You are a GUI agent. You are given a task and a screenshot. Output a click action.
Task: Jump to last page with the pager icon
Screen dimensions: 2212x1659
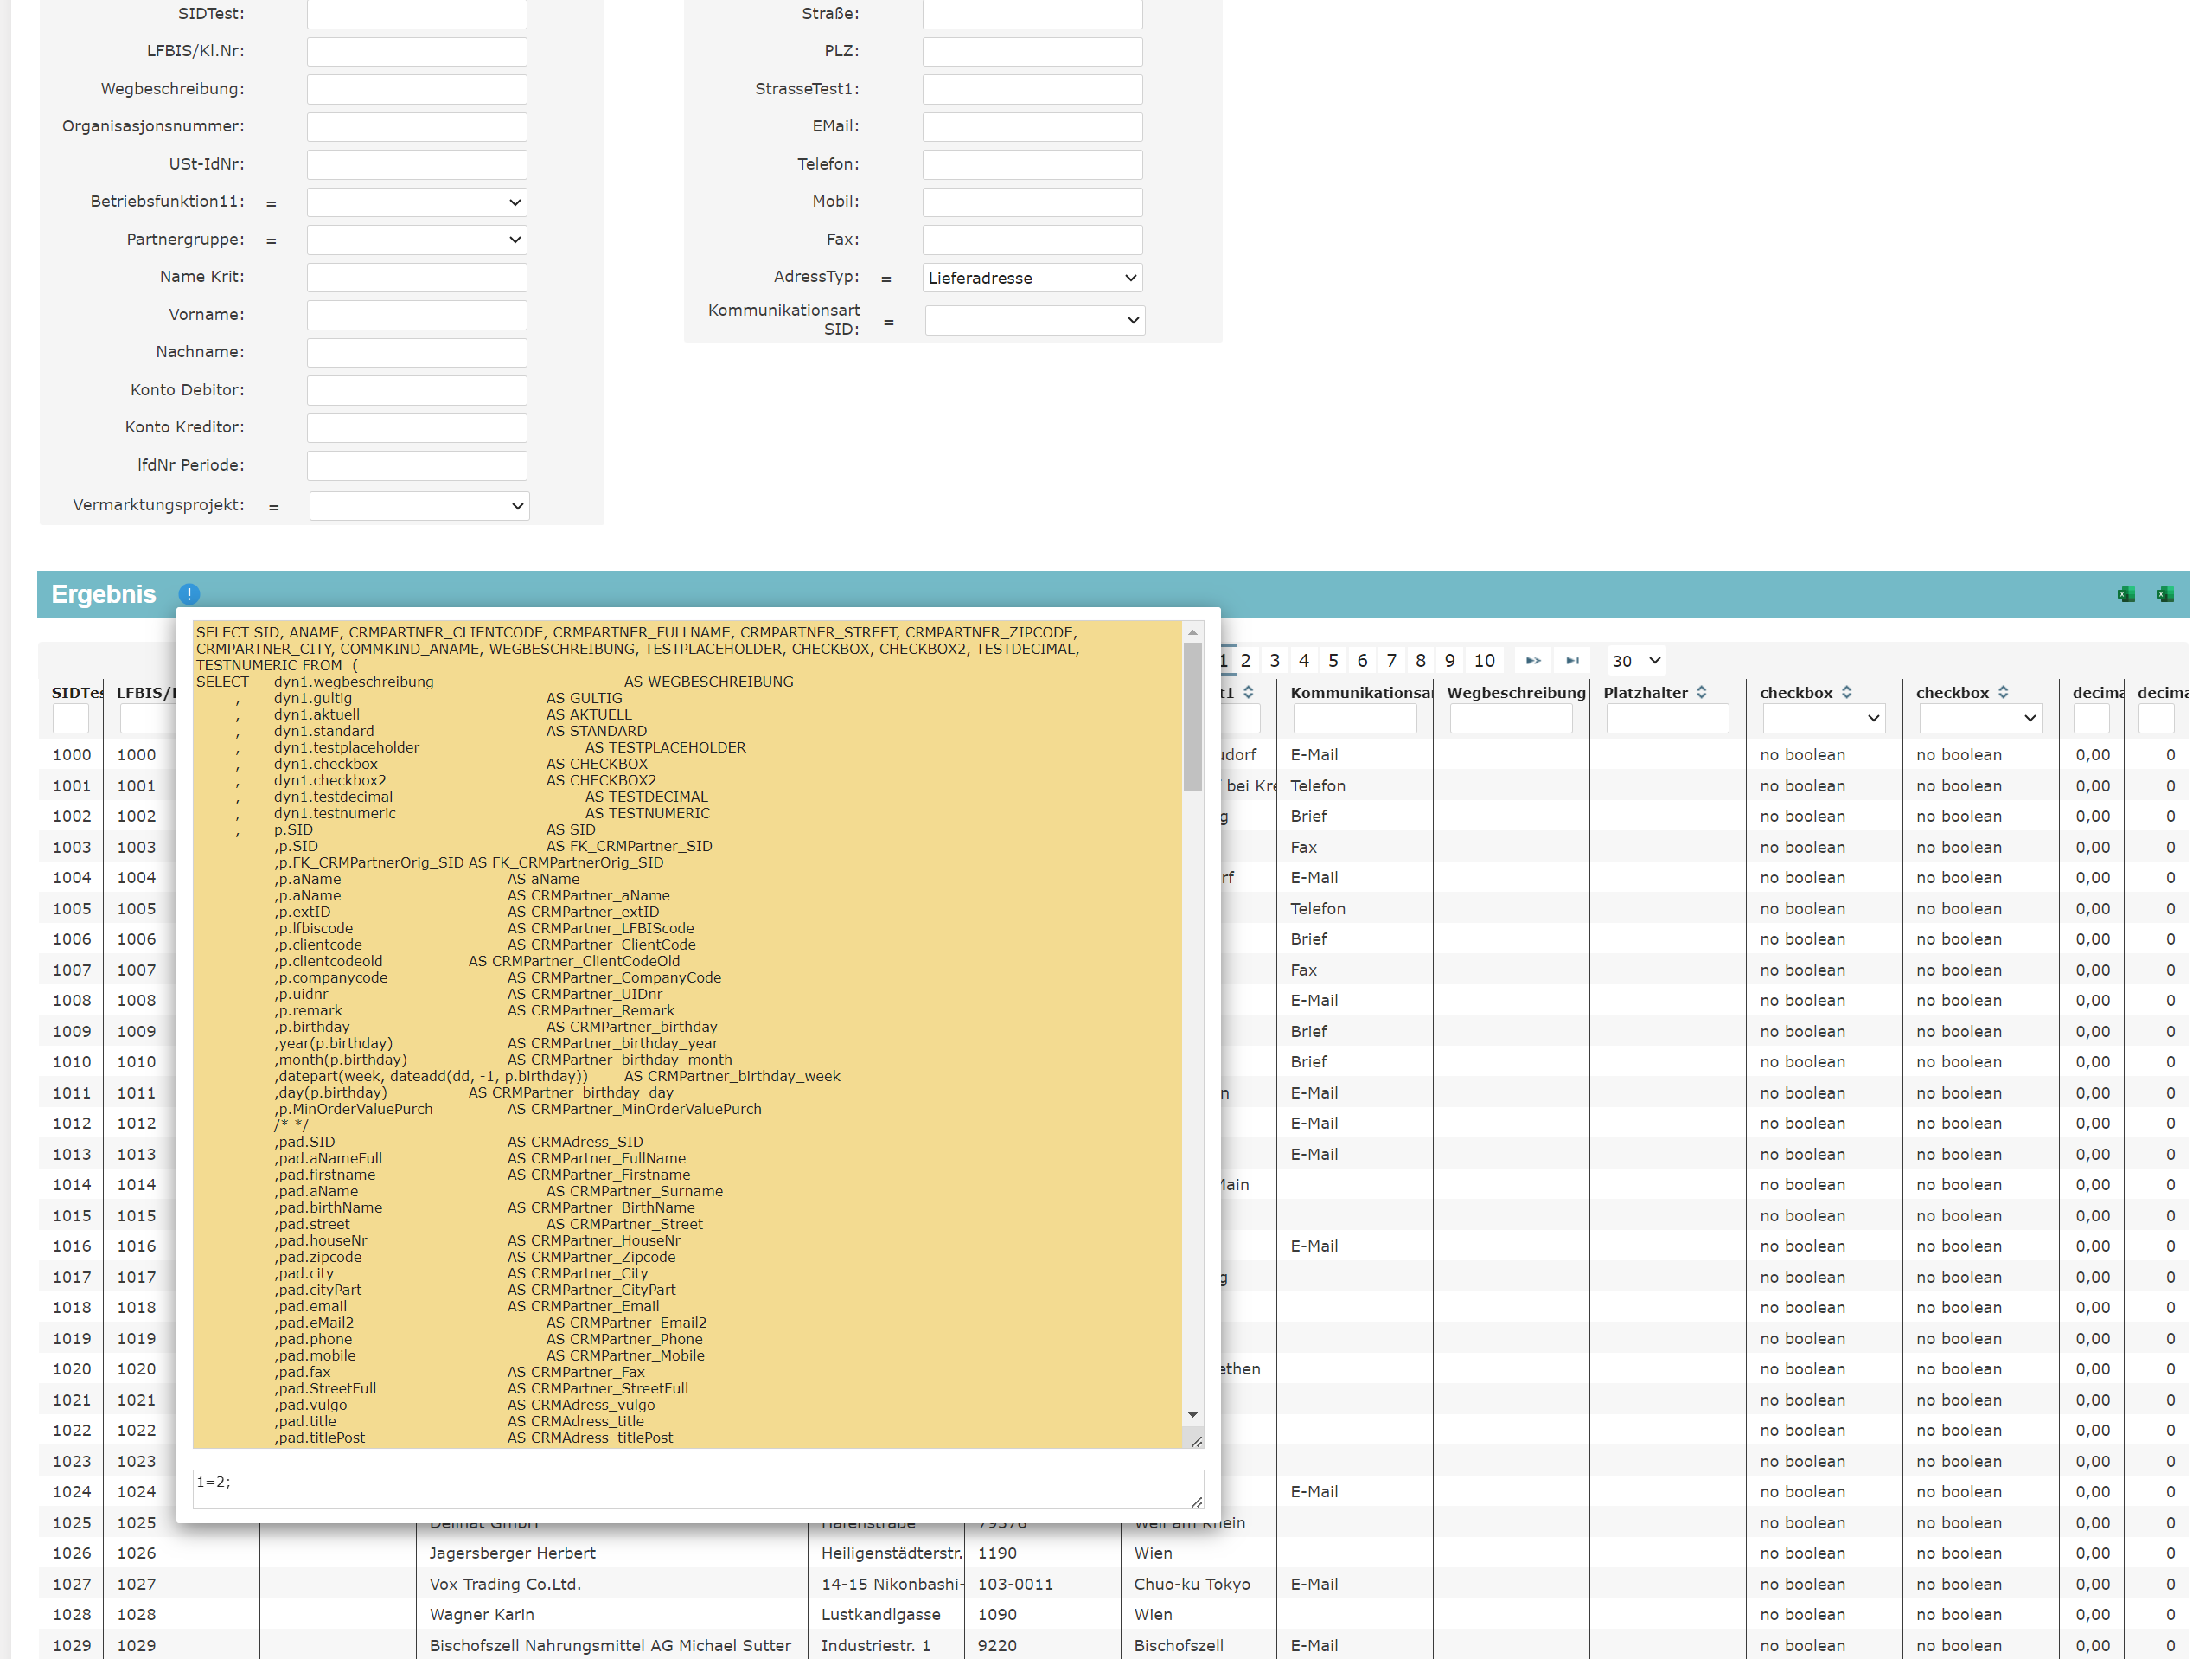pyautogui.click(x=1572, y=660)
